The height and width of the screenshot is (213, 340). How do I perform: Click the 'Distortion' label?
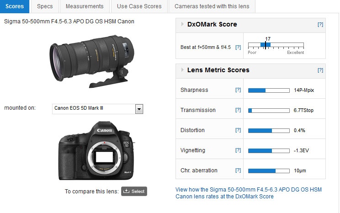click(x=192, y=130)
